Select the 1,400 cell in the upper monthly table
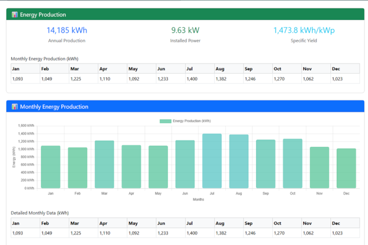Image resolution: width=368 pixels, height=245 pixels. pos(200,79)
